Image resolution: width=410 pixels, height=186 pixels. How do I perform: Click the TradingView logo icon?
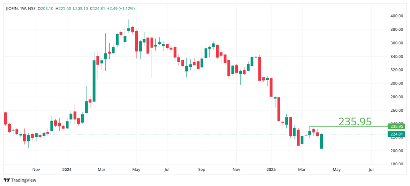pos(7,180)
